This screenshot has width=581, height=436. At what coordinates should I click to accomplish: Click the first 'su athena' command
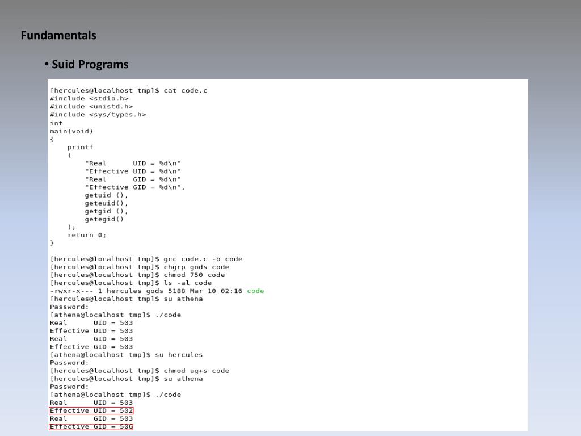tap(183, 299)
